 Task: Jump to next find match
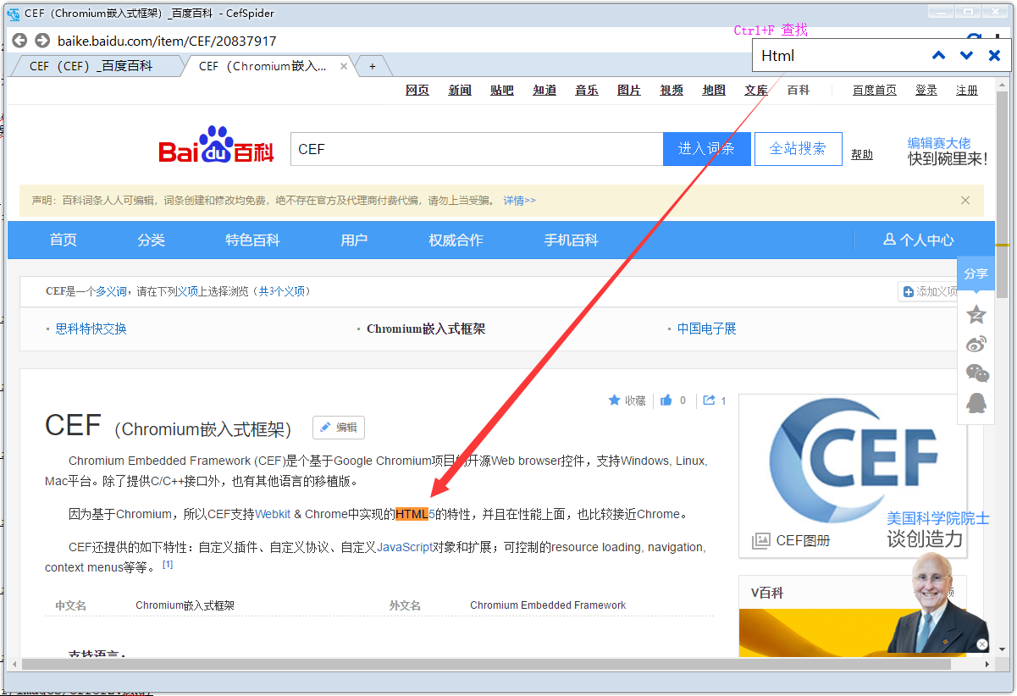point(966,56)
